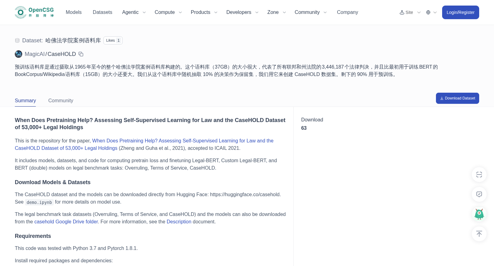
Task: Open the MagicAI avatar image
Action: [19, 54]
